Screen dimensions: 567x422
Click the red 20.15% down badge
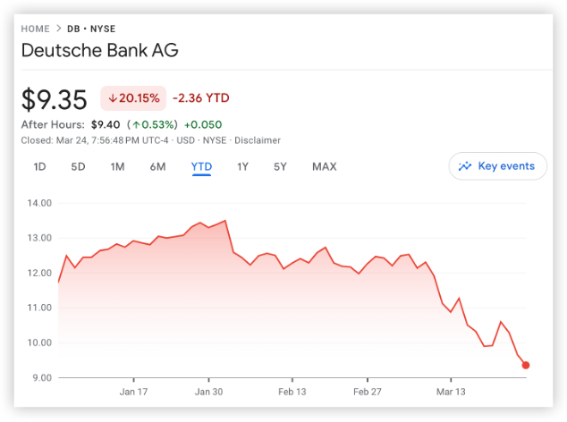[132, 97]
